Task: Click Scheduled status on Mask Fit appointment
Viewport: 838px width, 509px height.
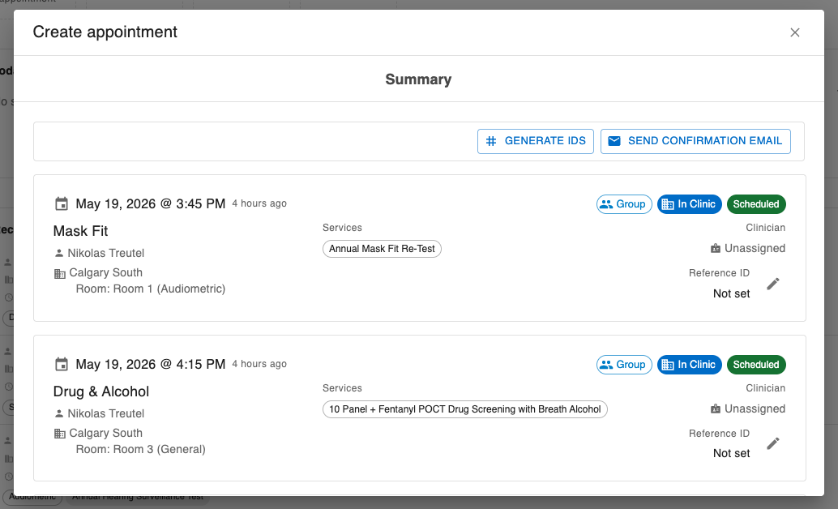Action: coord(756,204)
